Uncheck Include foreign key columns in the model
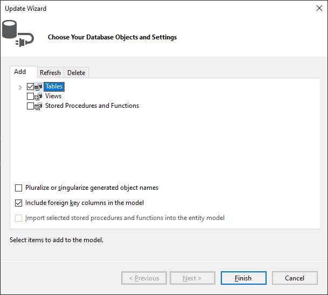The image size is (328, 295). coord(19,203)
